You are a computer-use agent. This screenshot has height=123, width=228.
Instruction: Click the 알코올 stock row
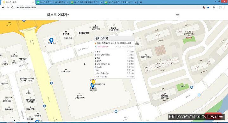[114, 58]
